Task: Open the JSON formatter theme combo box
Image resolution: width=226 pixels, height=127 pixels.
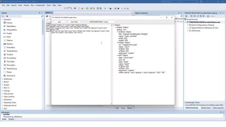Action: pyautogui.click(x=109, y=22)
